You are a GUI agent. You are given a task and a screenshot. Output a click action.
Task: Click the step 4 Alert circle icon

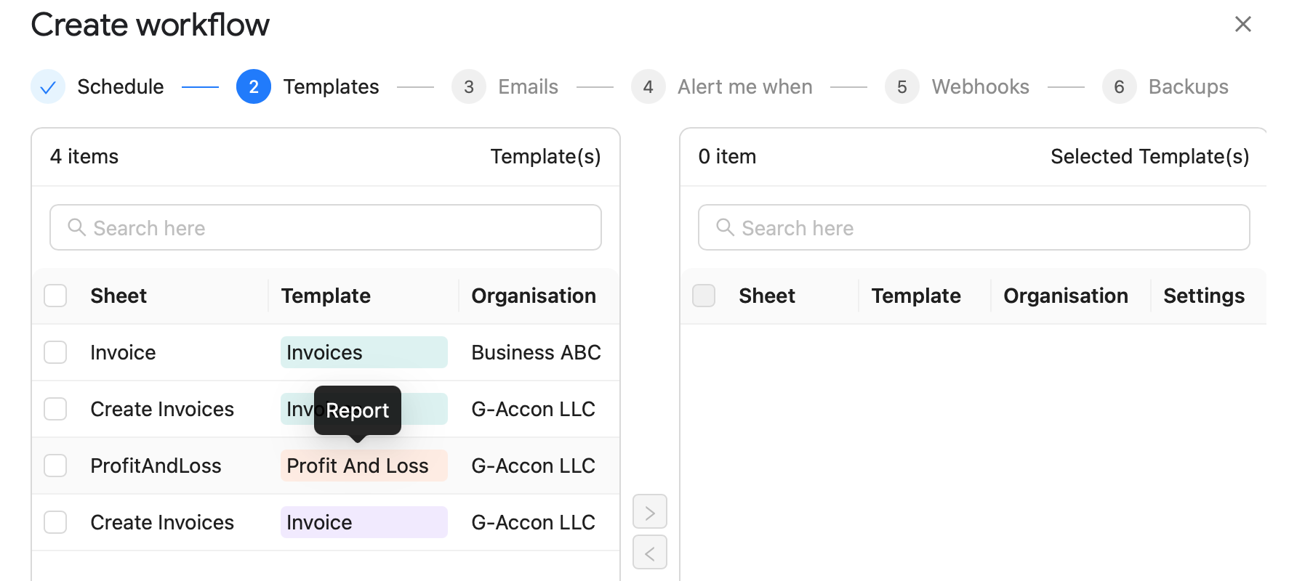coord(648,87)
